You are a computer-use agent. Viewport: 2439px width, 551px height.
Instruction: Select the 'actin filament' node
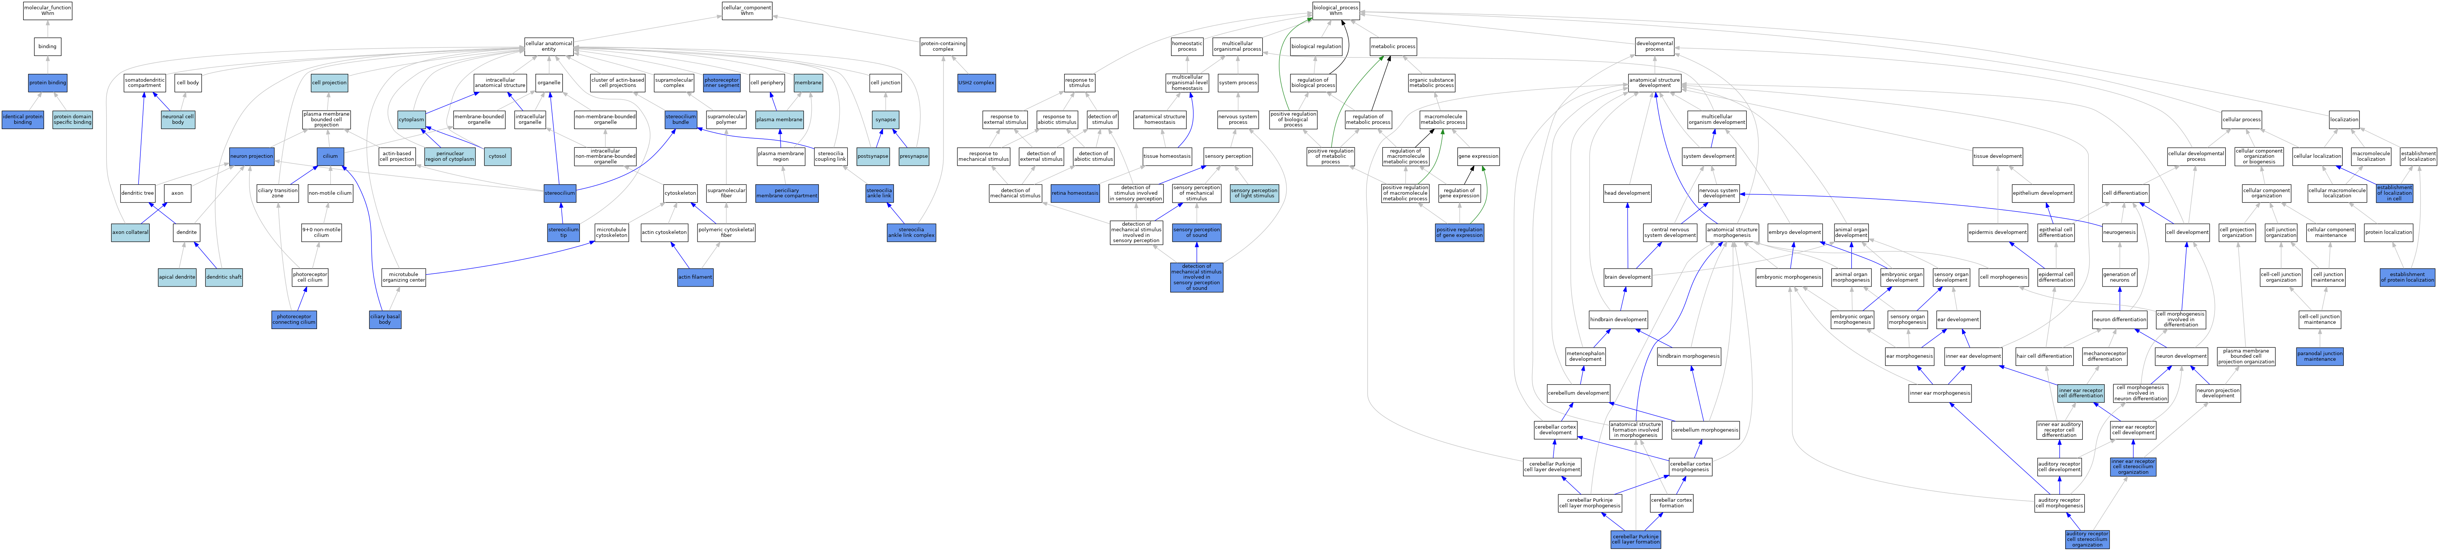(x=695, y=278)
